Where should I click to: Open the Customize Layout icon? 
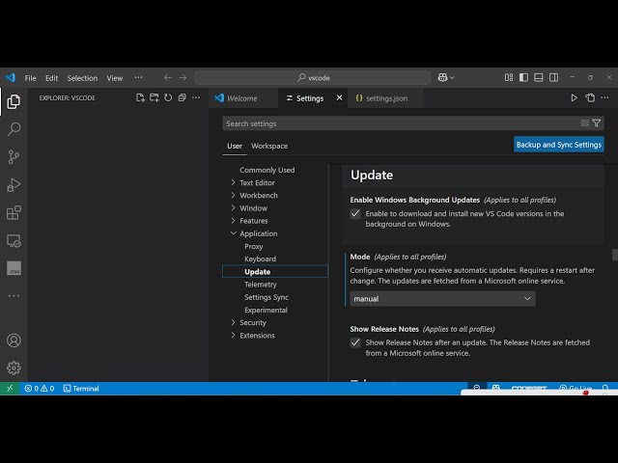click(x=509, y=77)
